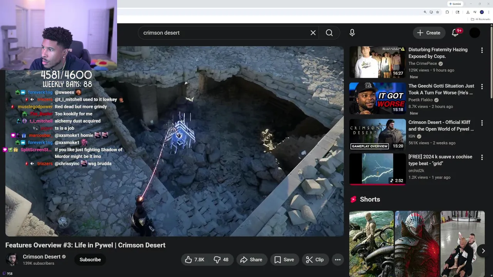The width and height of the screenshot is (493, 277).
Task: Open the lightning 'grid' beat thumbnail
Action: [377, 169]
